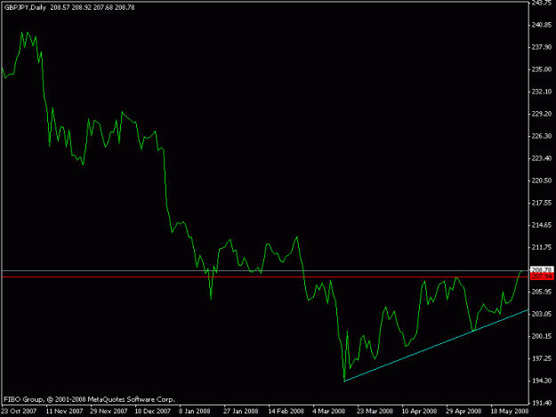Click the 4 Mar 2008 date label
Viewport: 556px width, 417px height.
pyautogui.click(x=328, y=412)
